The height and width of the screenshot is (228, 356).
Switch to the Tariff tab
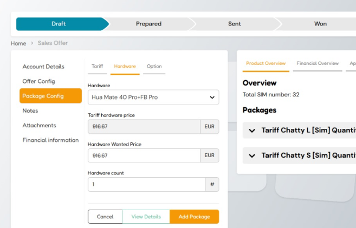pyautogui.click(x=98, y=66)
